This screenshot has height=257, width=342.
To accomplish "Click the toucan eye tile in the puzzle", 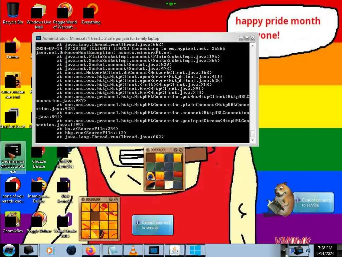I will (151, 176).
